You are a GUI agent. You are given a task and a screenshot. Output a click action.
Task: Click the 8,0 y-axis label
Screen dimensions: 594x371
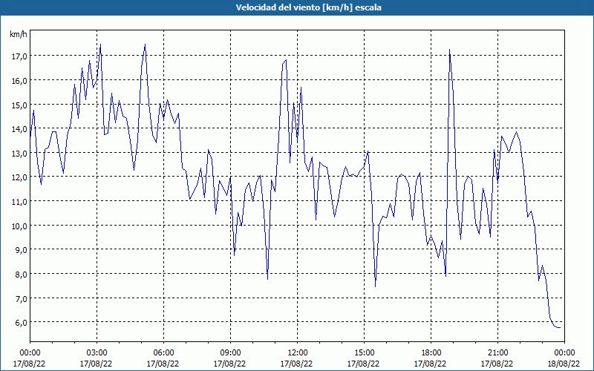click(x=21, y=274)
